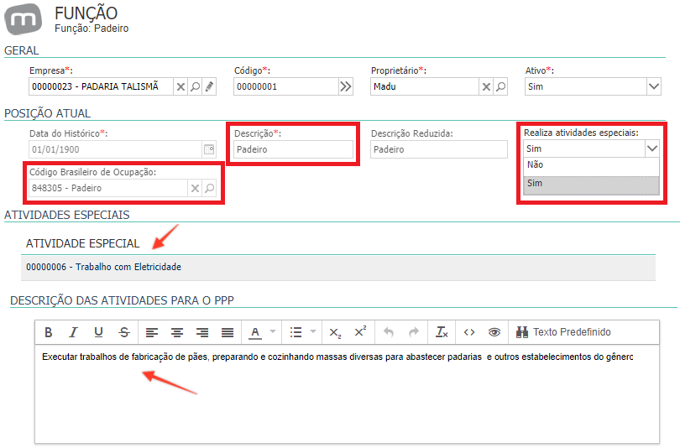Clear Código Brasileiro de Ocupação with X
The width and height of the screenshot is (680, 448).
(x=195, y=188)
